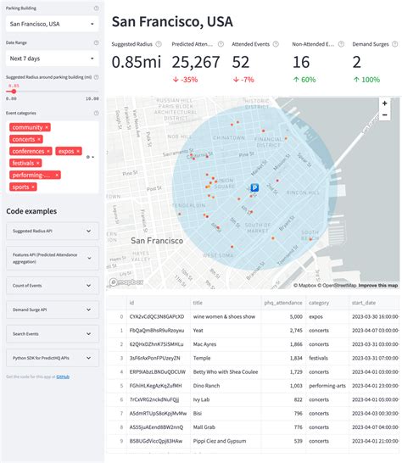The height and width of the screenshot is (463, 402).
Task: Select the performing-arts category cell
Action: [327, 386]
